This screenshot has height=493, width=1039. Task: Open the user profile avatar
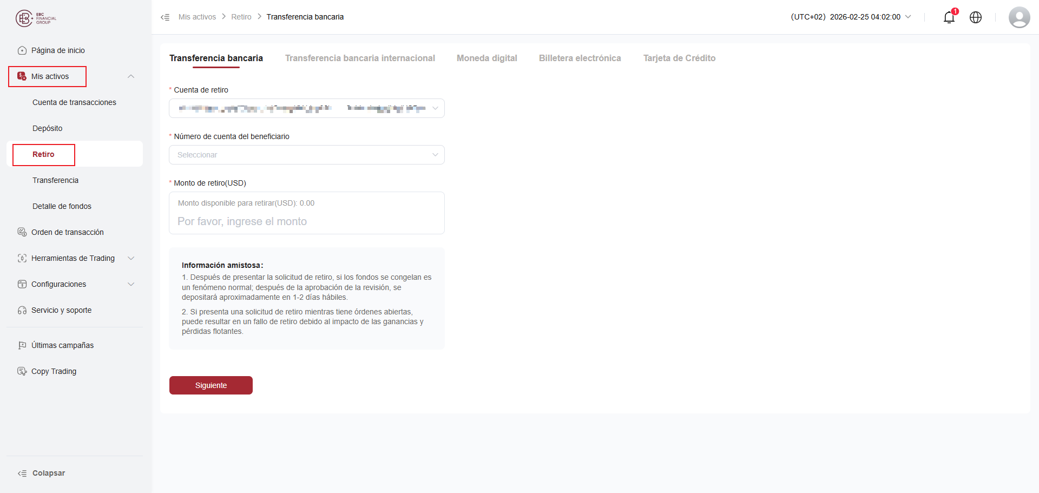(x=1019, y=17)
